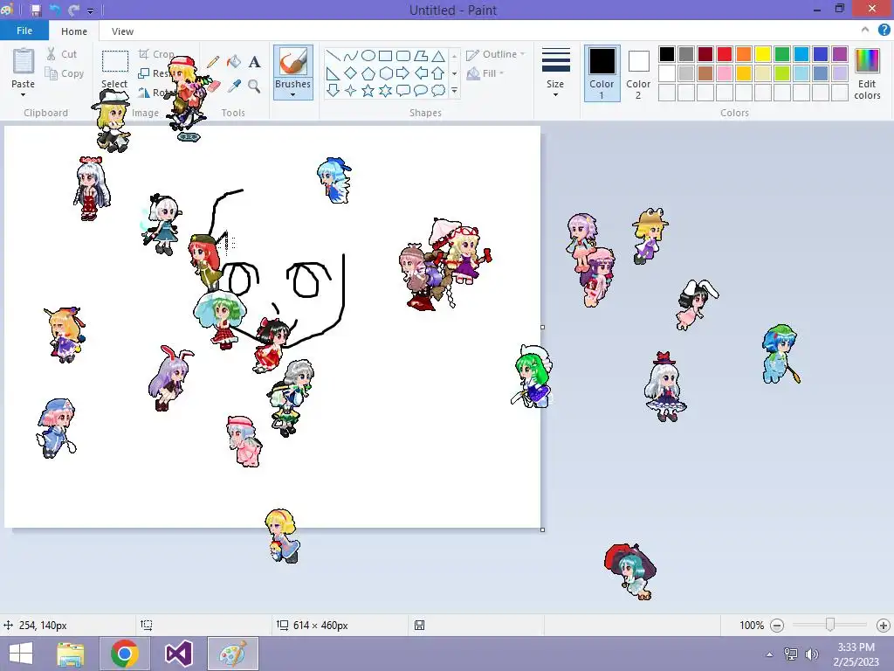Choose the Right triangle shape
The height and width of the screenshot is (671, 894).
[334, 73]
